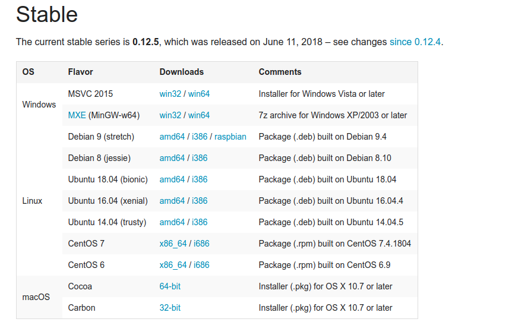Download macOS Cocoa 64-bit installer
Screen dimensions: 515x325
[x=170, y=286]
